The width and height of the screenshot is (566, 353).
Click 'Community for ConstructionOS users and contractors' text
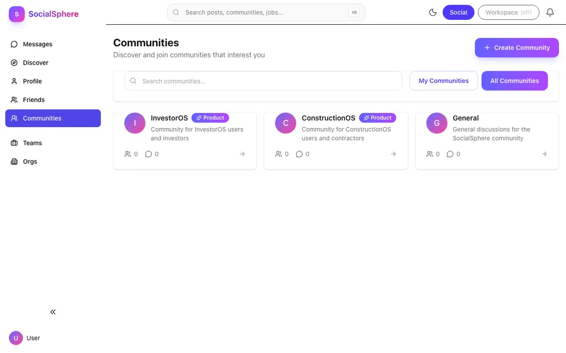(347, 133)
